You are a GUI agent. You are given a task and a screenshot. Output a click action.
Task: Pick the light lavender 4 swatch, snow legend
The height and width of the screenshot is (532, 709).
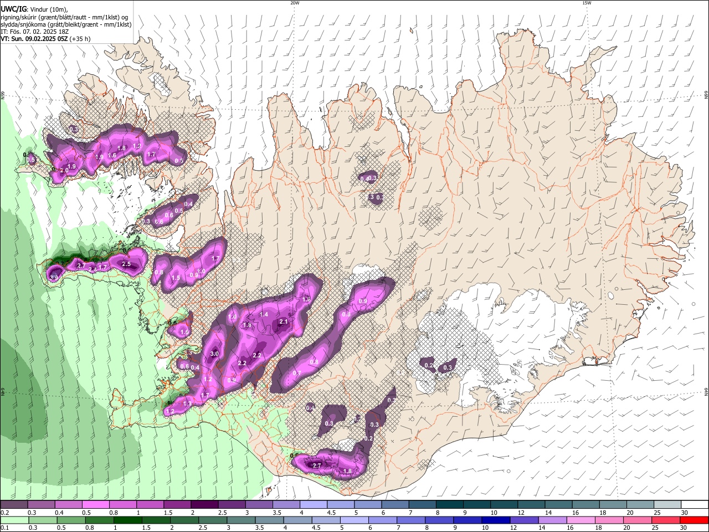click(x=313, y=504)
